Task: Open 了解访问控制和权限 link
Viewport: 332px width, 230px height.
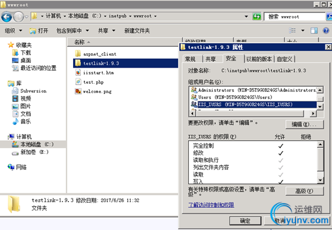Action: (x=211, y=205)
